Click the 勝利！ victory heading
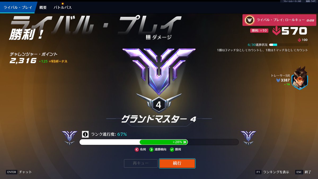Viewport: 318px width, 179px height. point(26,35)
